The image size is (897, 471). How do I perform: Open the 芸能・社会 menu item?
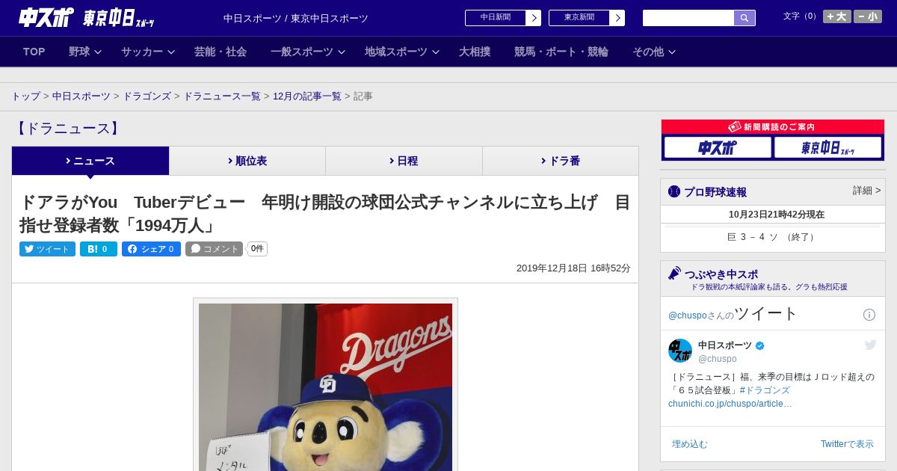(221, 52)
